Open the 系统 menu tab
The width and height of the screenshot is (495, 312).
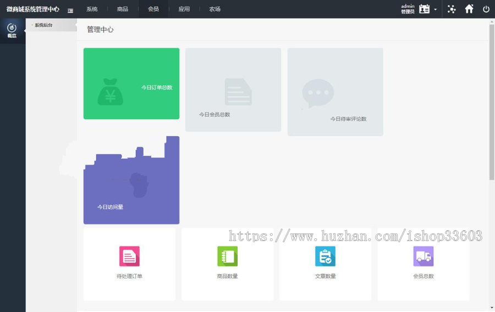tap(92, 9)
